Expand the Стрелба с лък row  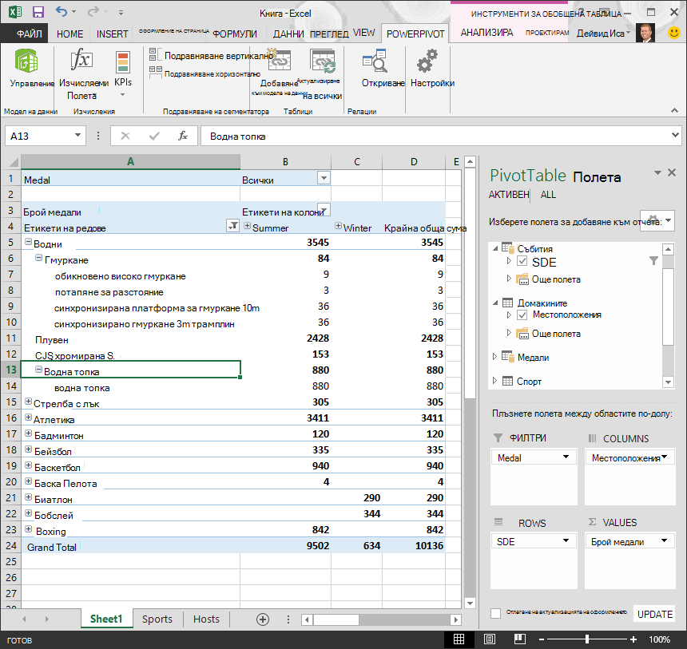(29, 402)
